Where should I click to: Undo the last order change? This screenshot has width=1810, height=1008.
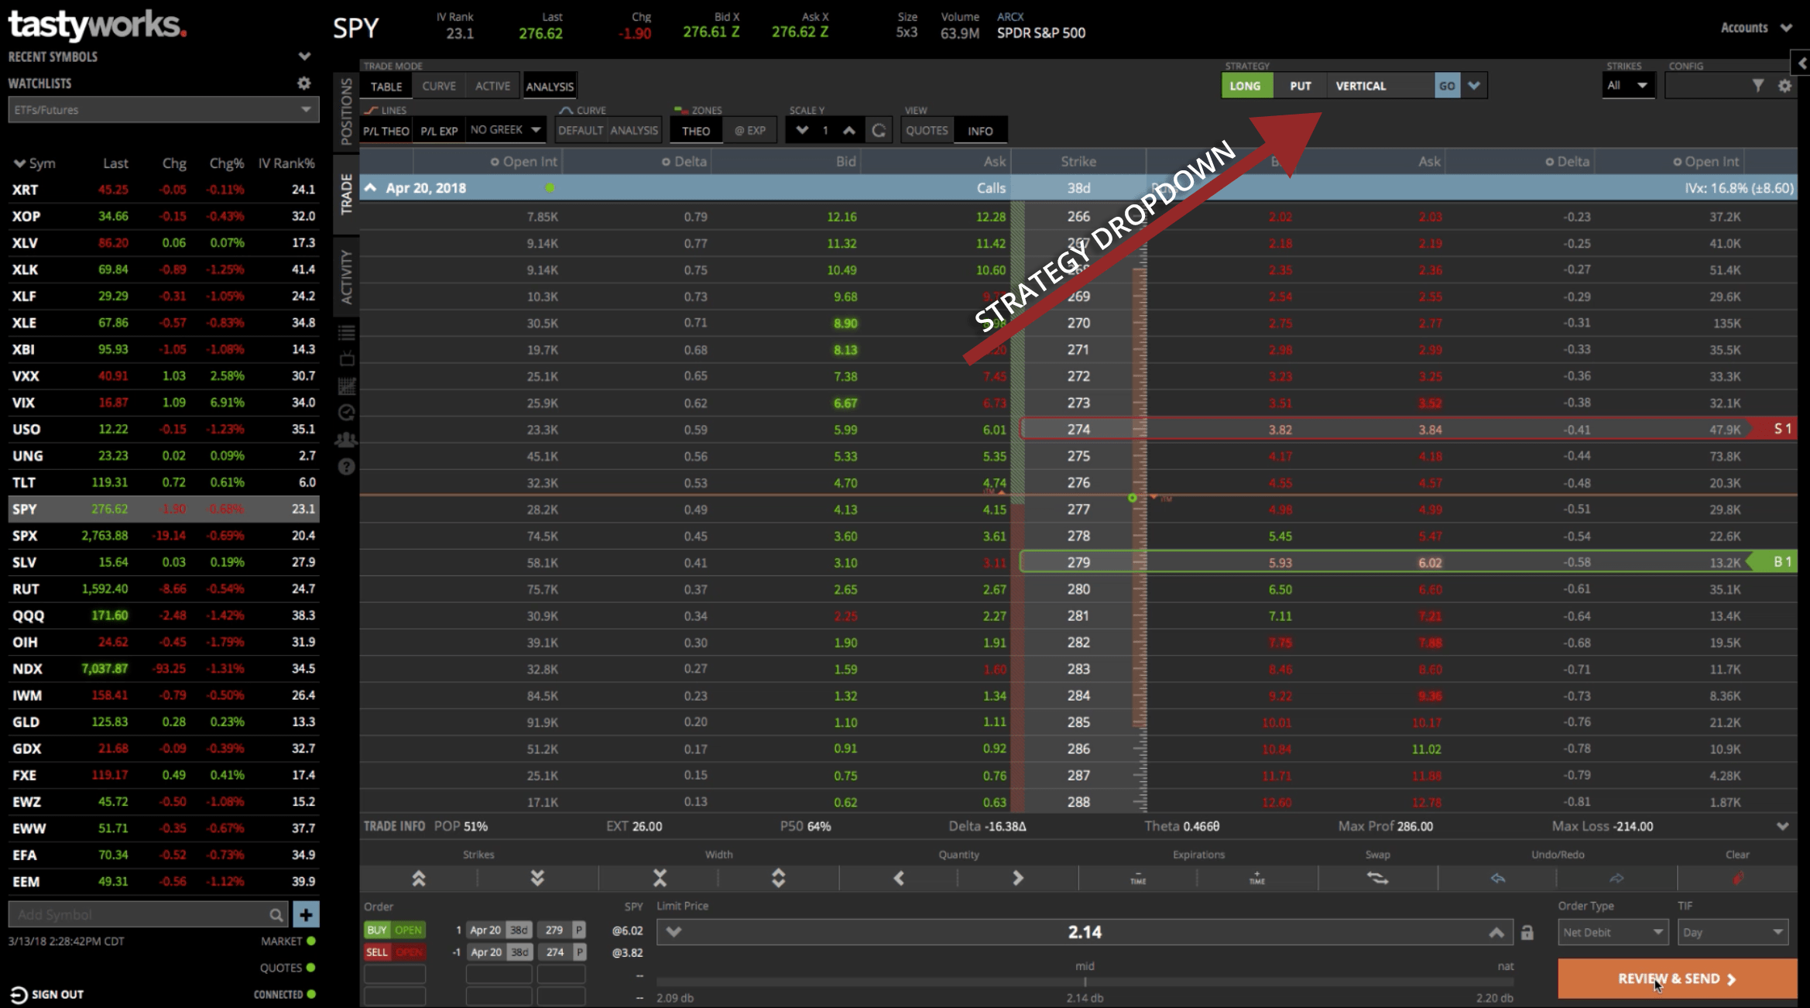point(1498,878)
